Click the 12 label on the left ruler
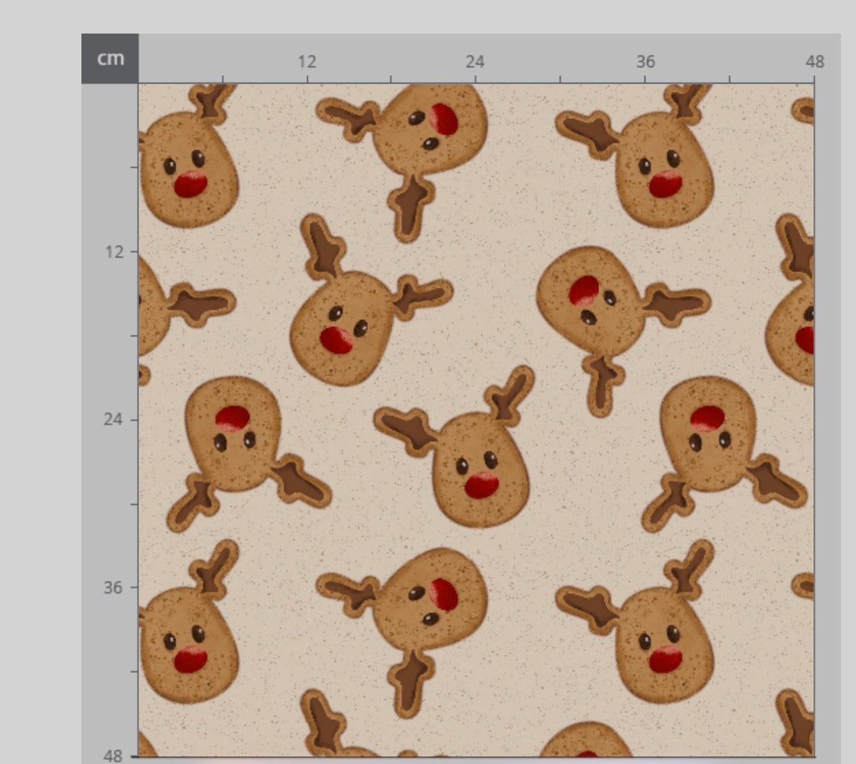Screen dimensions: 856x764 pyautogui.click(x=114, y=252)
